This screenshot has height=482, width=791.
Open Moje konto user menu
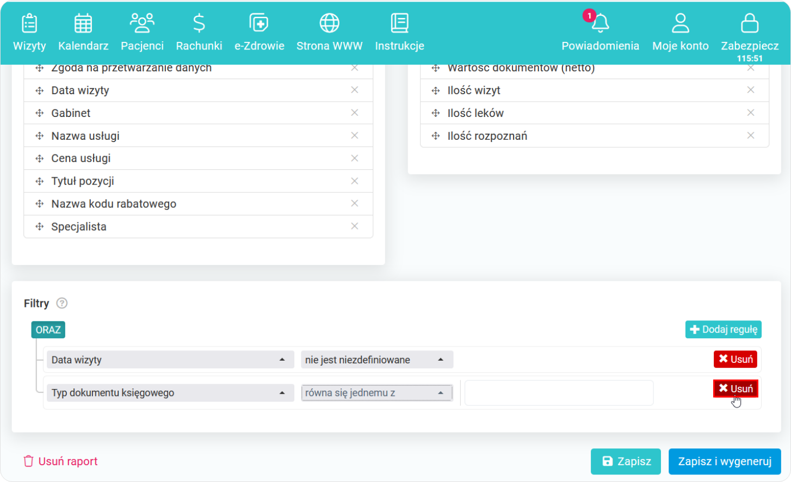tap(680, 33)
